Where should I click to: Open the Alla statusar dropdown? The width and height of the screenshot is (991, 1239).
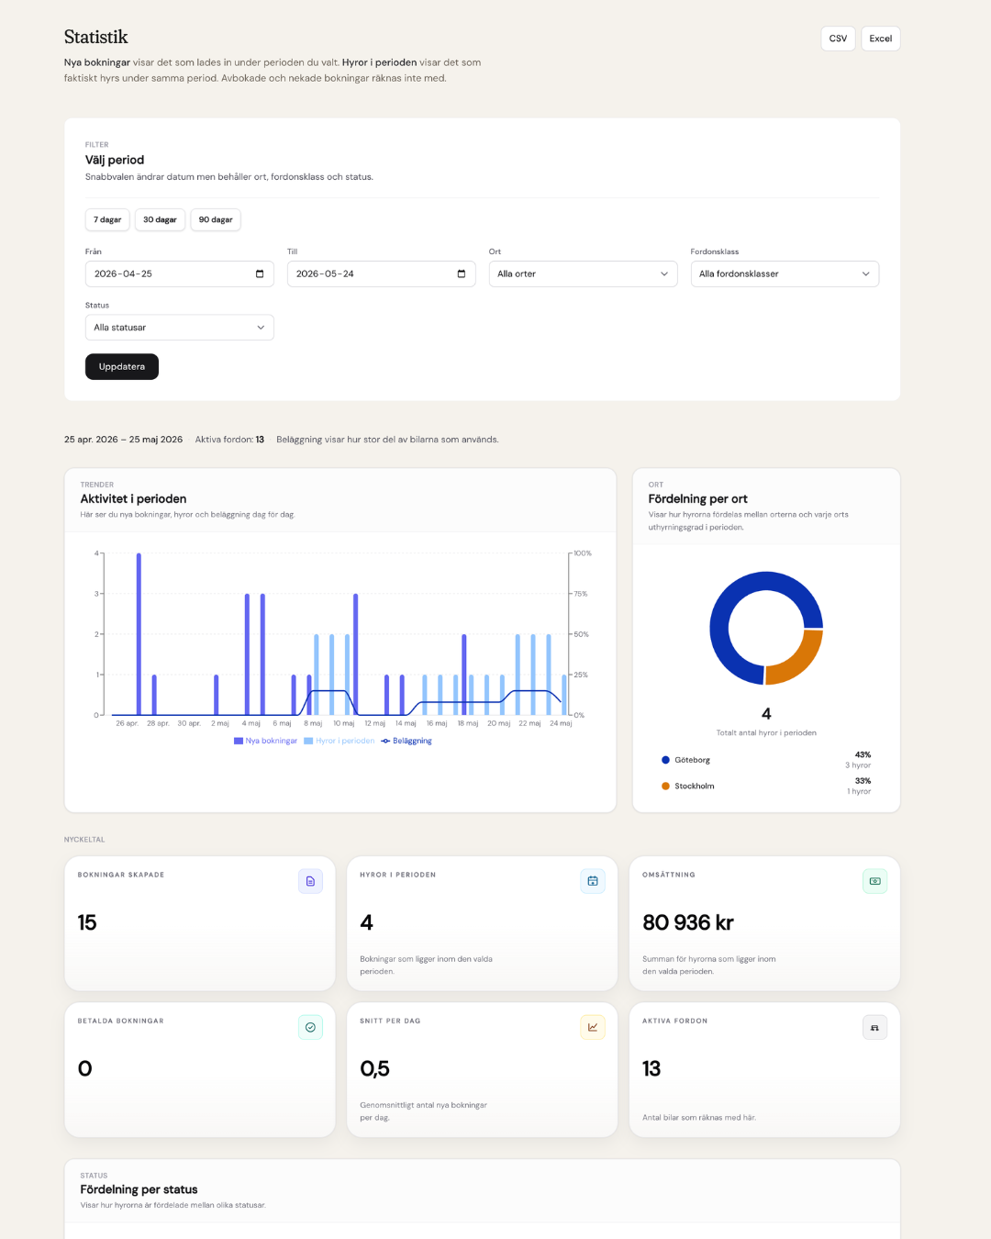click(180, 328)
